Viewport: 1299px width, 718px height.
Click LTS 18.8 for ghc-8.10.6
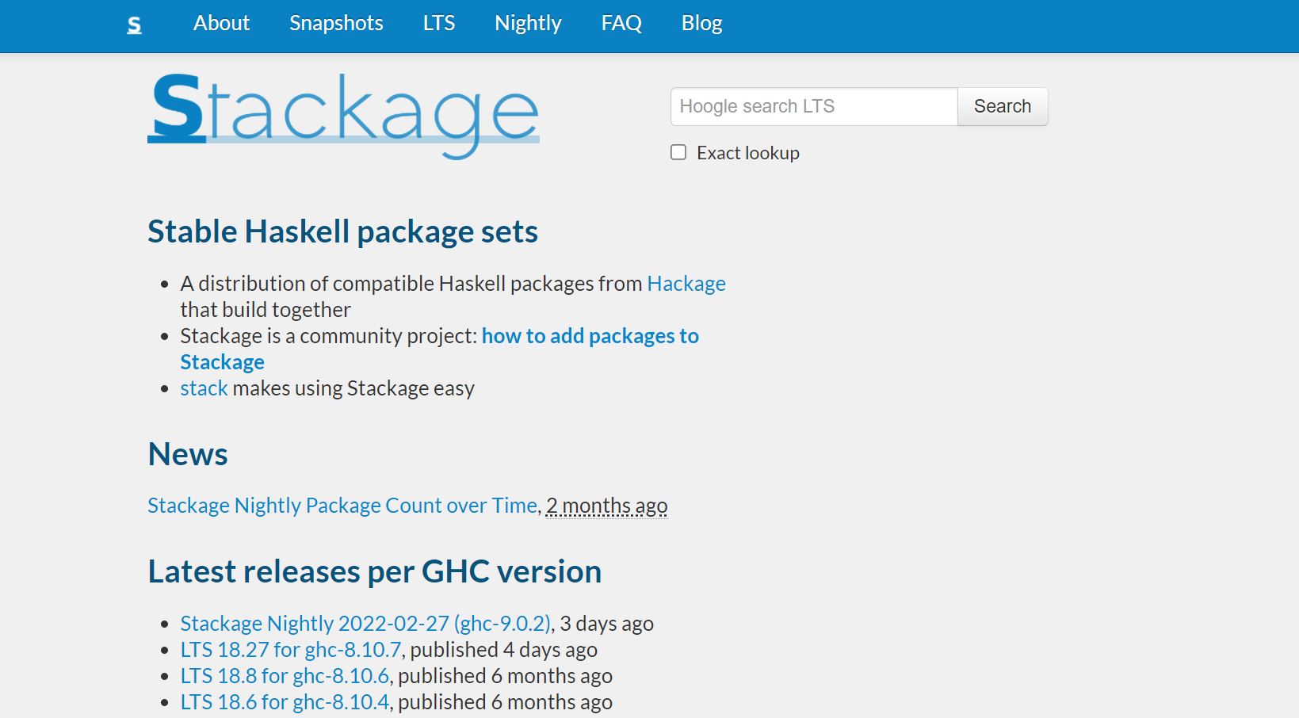pos(284,675)
